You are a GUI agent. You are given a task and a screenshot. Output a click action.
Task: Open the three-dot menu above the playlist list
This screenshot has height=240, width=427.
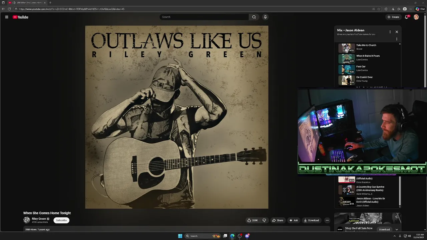tap(397, 39)
